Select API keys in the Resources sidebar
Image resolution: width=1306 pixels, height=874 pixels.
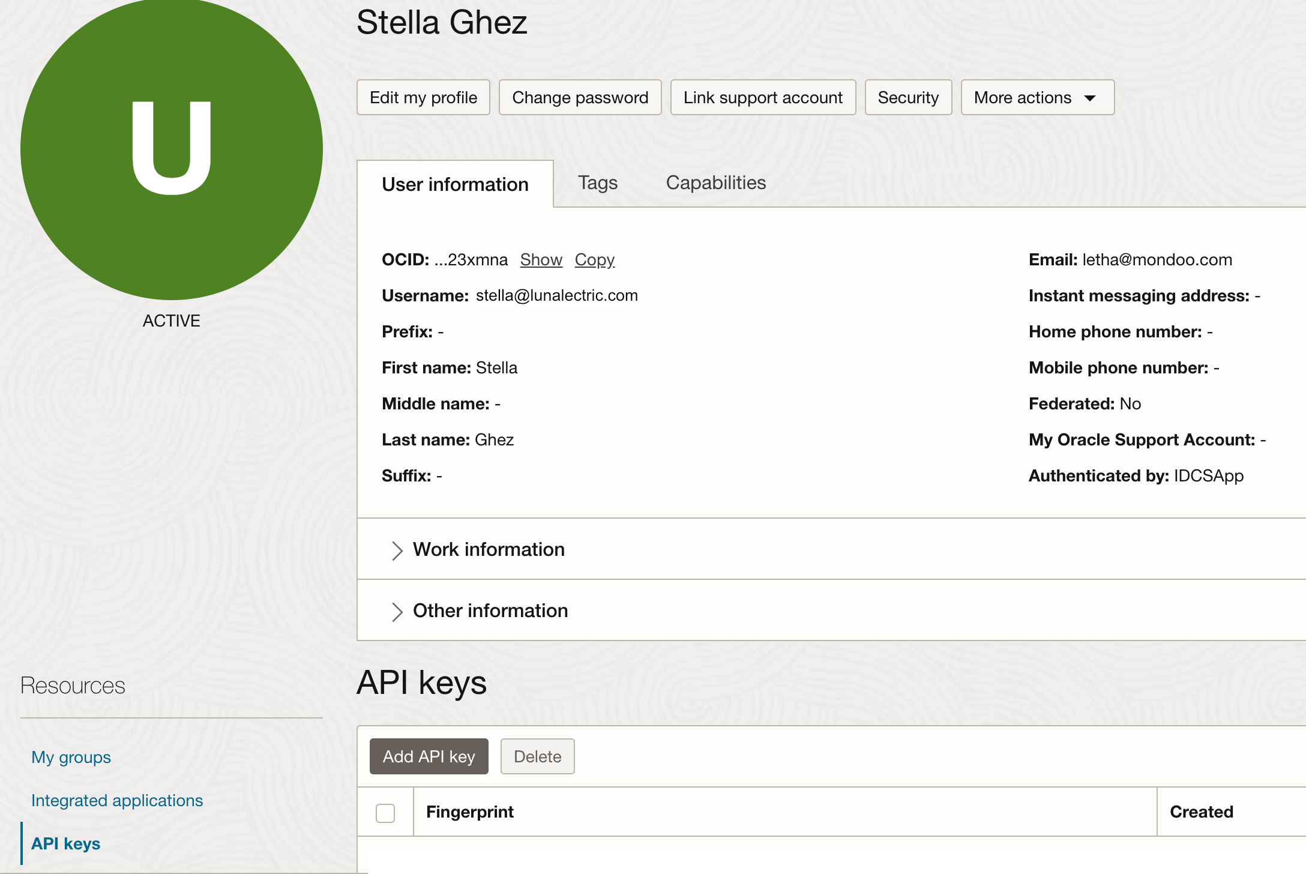[x=66, y=843]
